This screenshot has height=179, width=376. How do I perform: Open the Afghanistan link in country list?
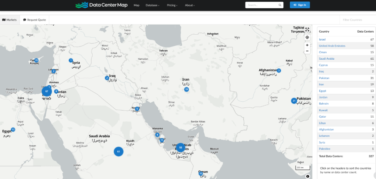[x=326, y=129]
